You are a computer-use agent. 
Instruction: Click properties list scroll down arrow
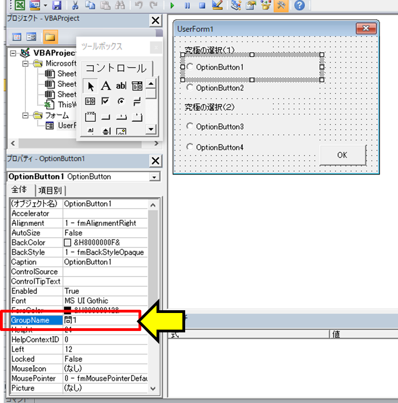pyautogui.click(x=153, y=388)
